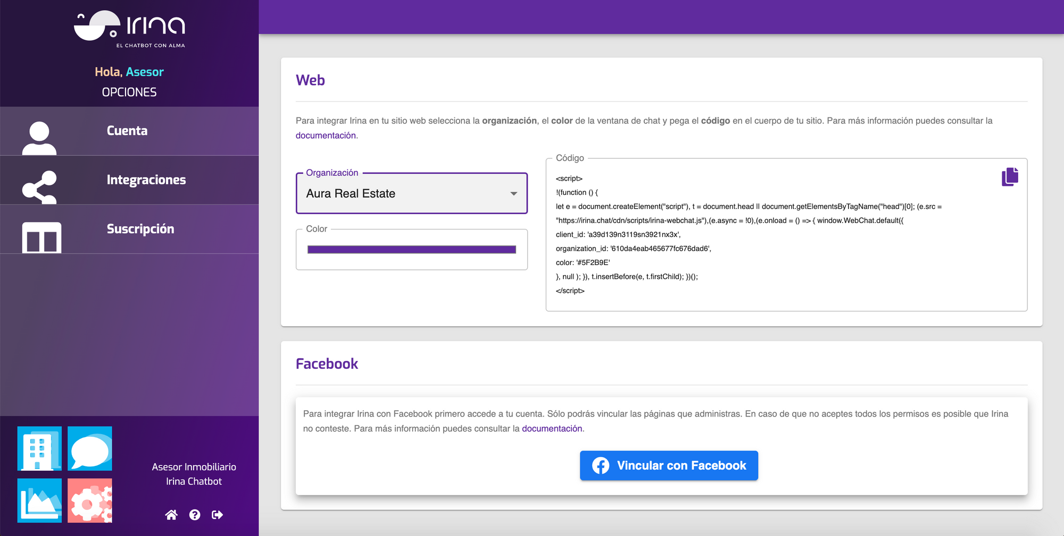Click the closing </script> line
Viewport: 1064px width, 536px height.
click(x=570, y=291)
